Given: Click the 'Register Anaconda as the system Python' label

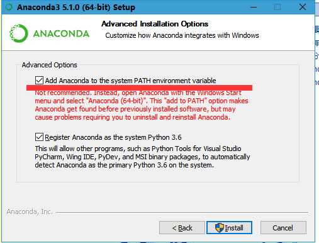Looking at the screenshot, I should click(x=113, y=137).
